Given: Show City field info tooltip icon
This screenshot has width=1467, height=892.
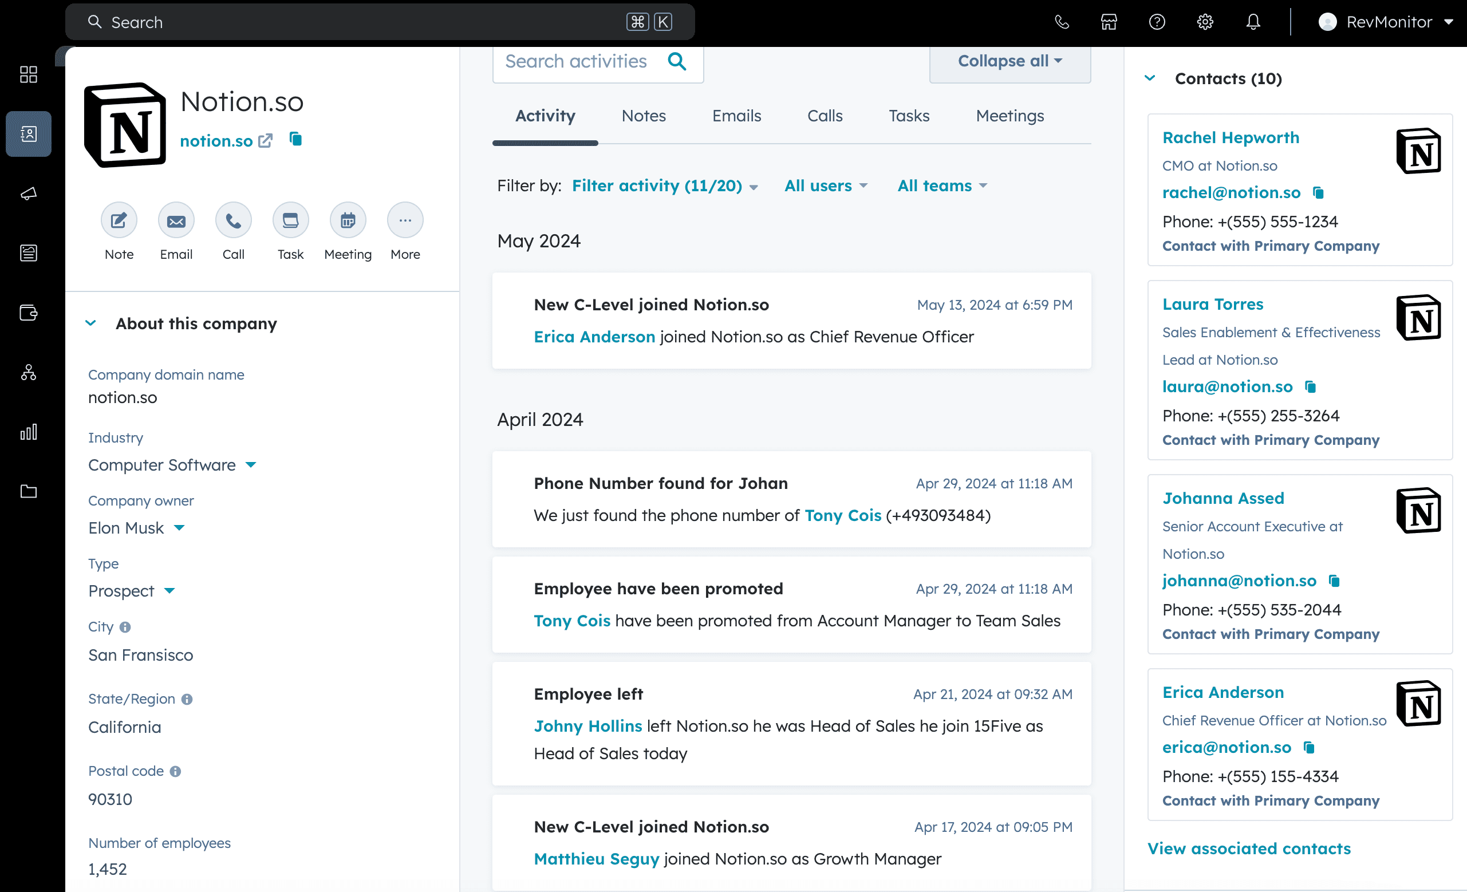Looking at the screenshot, I should tap(125, 627).
